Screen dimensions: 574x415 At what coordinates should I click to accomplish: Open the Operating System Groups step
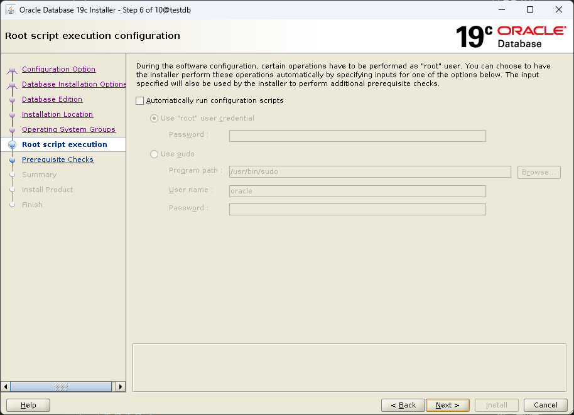(x=69, y=129)
